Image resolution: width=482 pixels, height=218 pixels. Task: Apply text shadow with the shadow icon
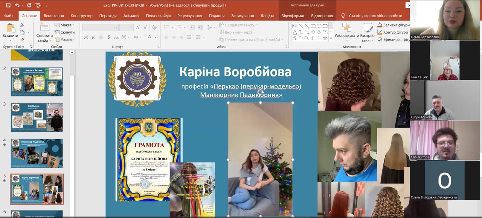tap(108, 37)
